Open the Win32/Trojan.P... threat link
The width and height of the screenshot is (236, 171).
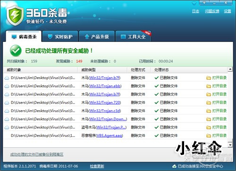[x=111, y=127]
